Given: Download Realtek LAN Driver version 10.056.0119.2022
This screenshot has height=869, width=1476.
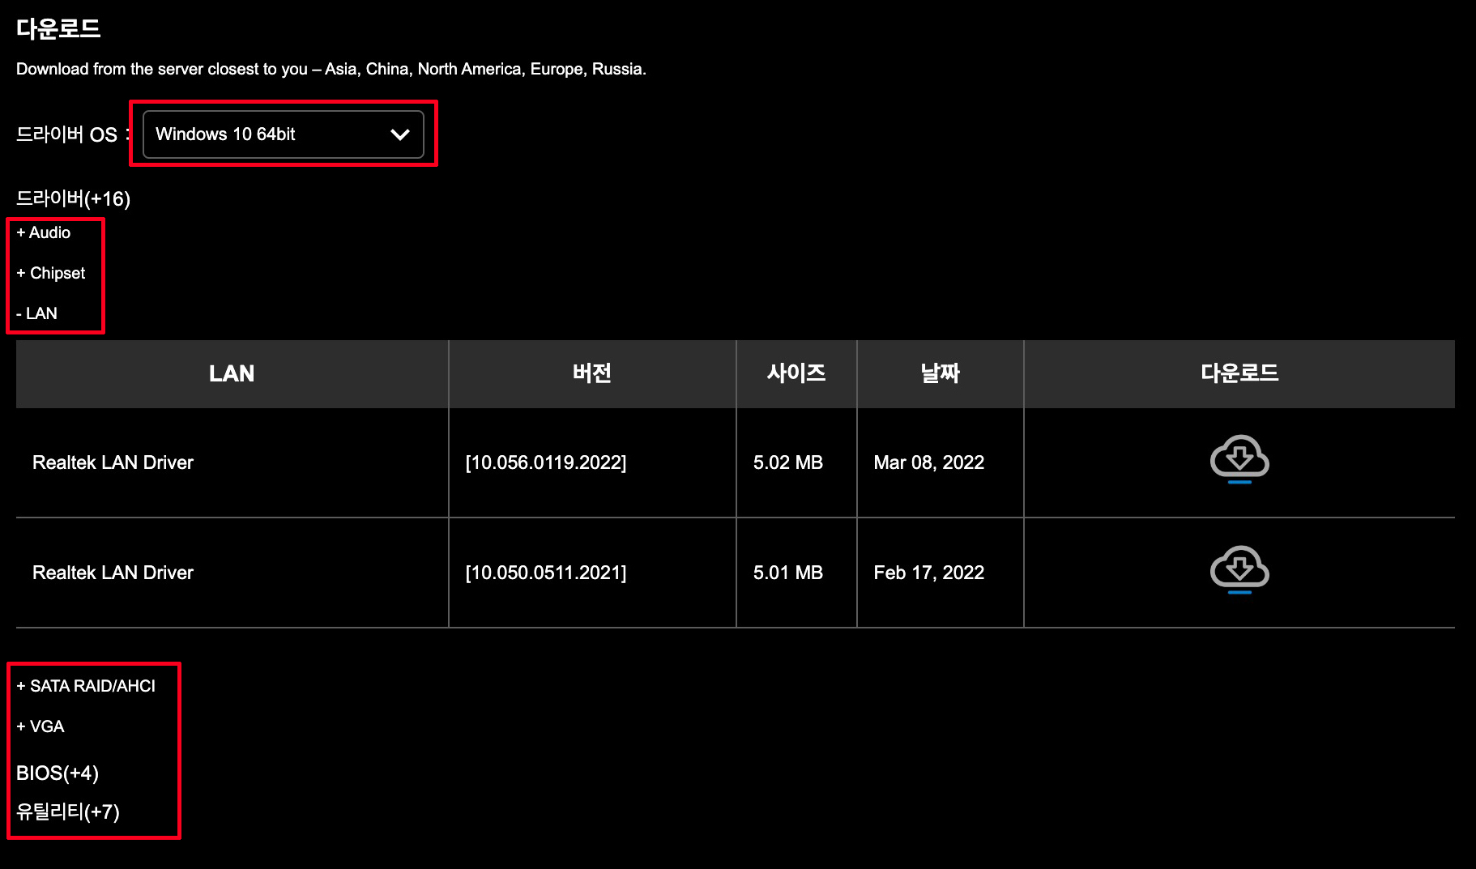Looking at the screenshot, I should [x=1239, y=460].
